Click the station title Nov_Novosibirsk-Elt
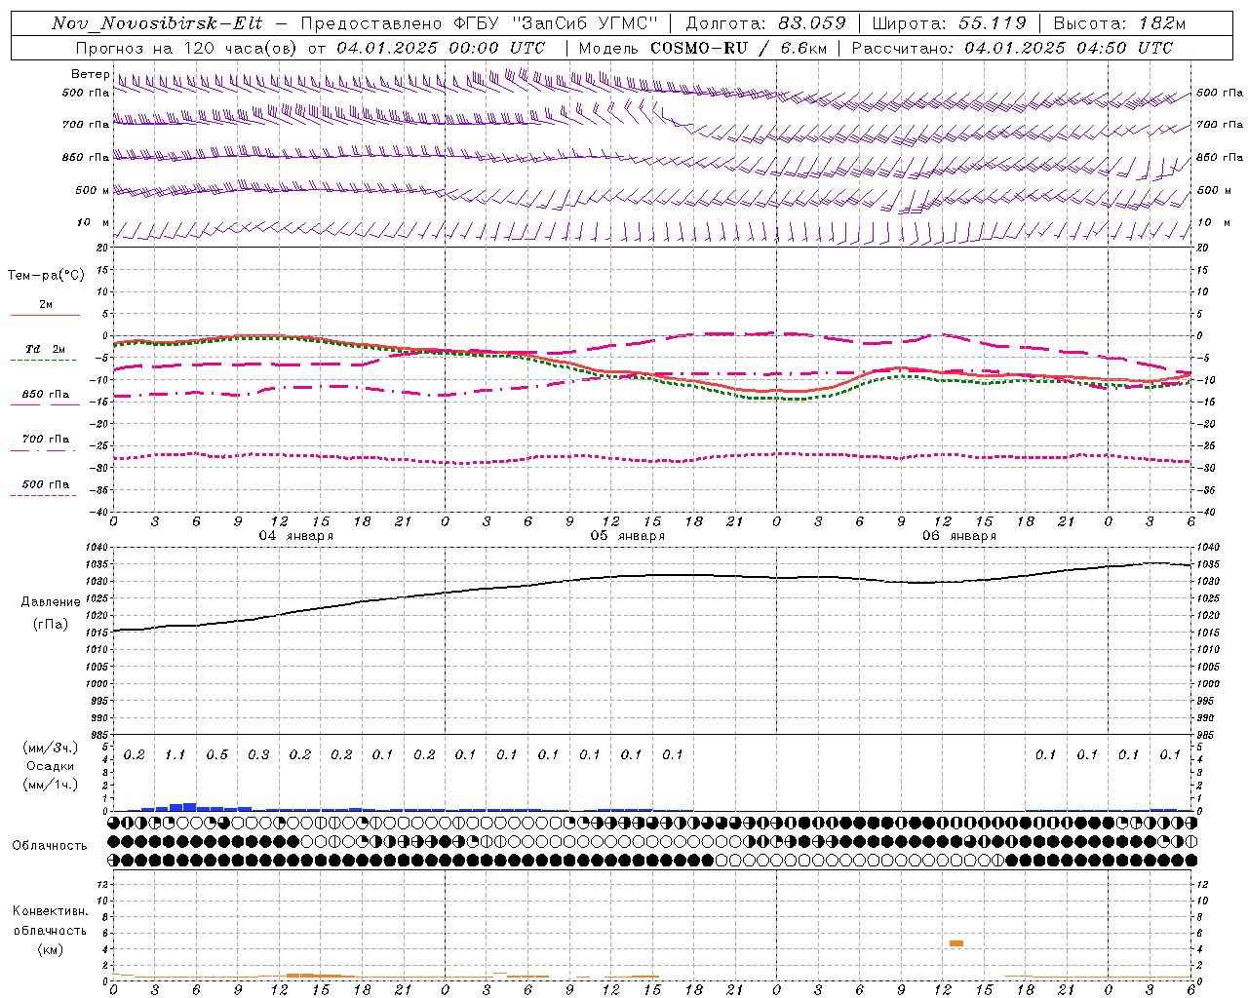1248x998 pixels. tap(157, 23)
